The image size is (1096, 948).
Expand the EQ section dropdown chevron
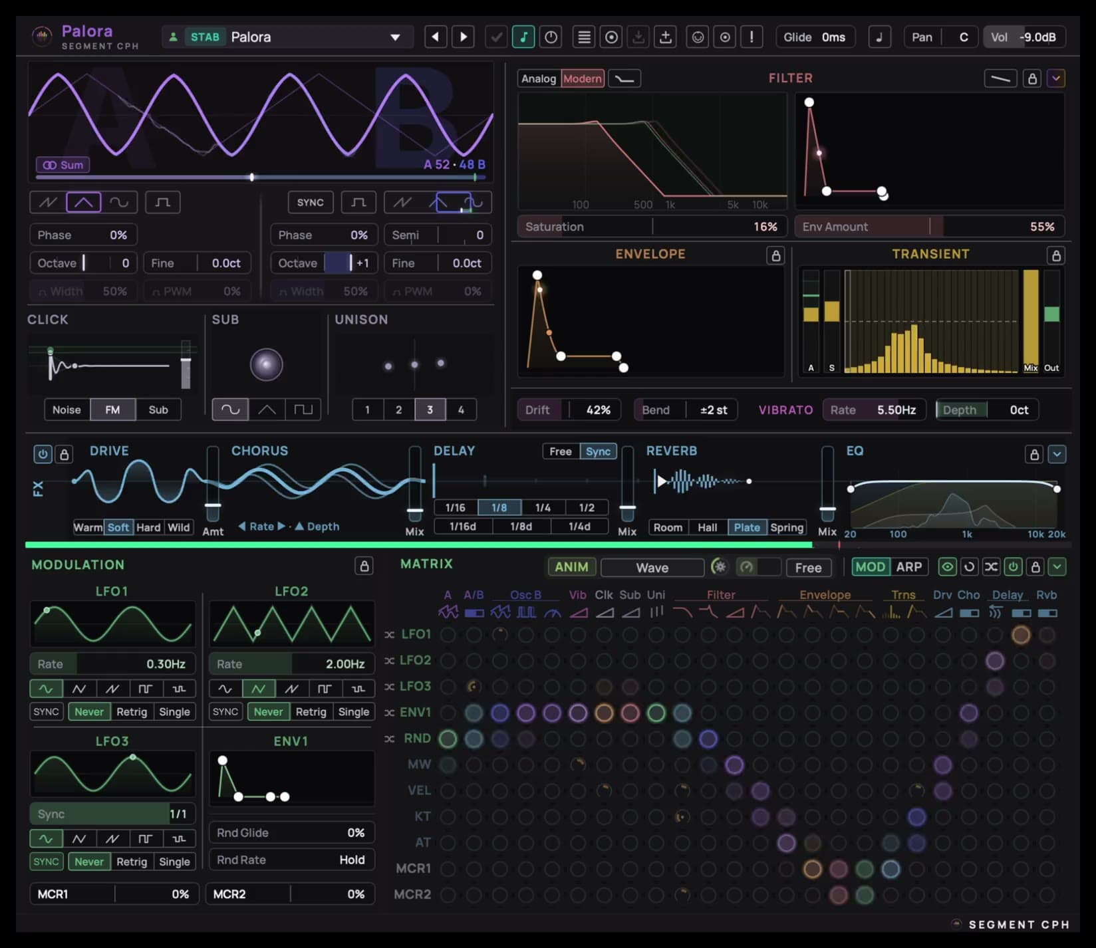click(x=1057, y=454)
